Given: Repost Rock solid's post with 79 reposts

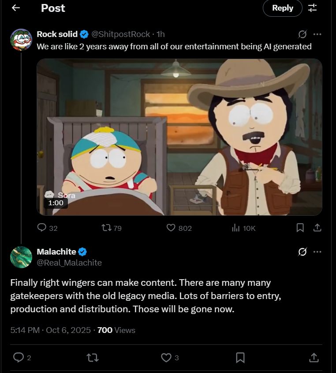Looking at the screenshot, I should [x=106, y=228].
